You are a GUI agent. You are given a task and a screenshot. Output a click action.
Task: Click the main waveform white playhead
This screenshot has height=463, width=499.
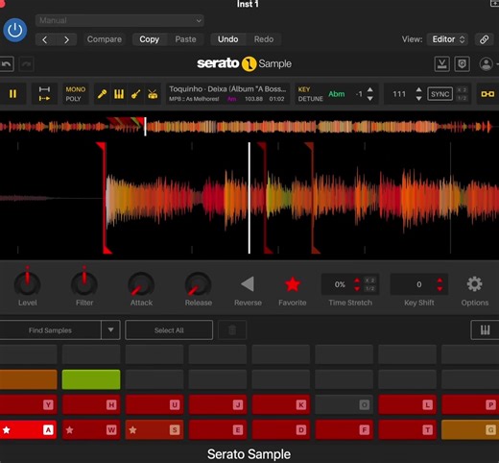coord(249,198)
